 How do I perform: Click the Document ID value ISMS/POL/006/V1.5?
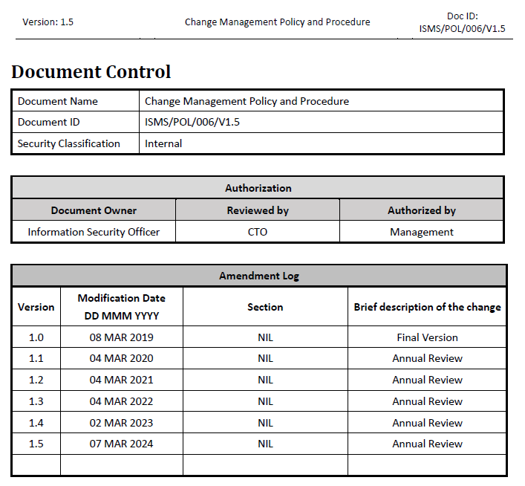[x=192, y=122]
